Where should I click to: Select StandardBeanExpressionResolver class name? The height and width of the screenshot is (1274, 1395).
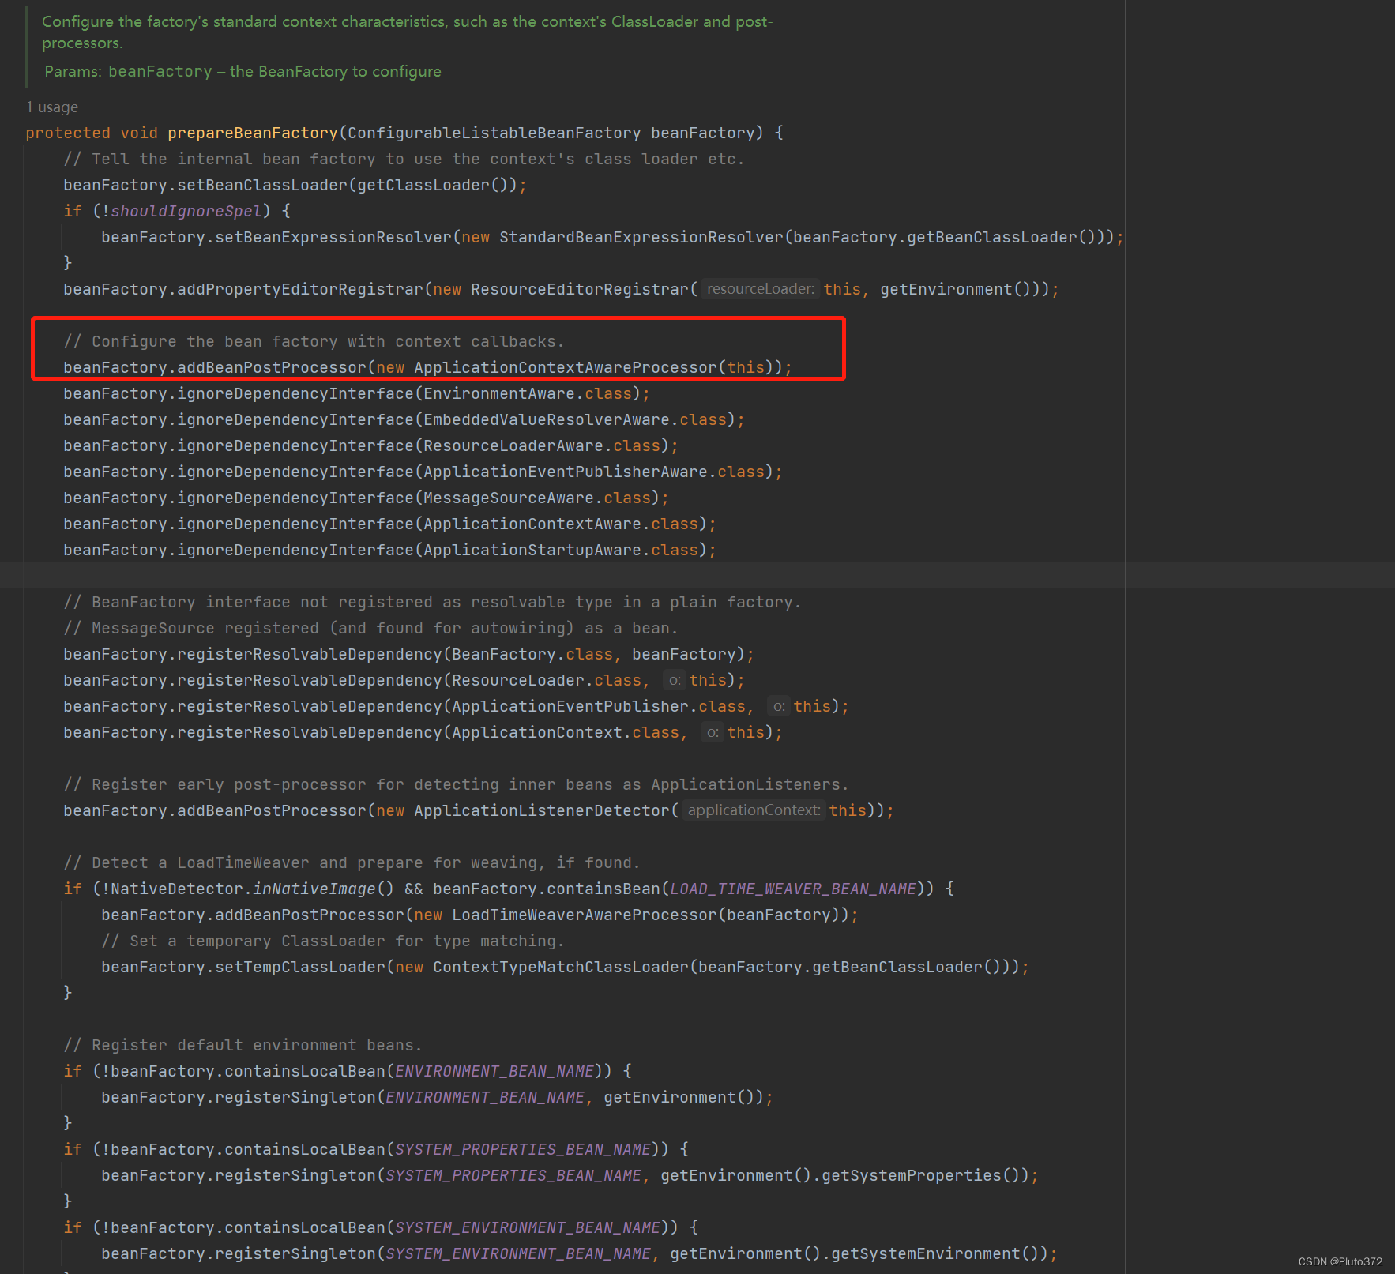(x=641, y=237)
